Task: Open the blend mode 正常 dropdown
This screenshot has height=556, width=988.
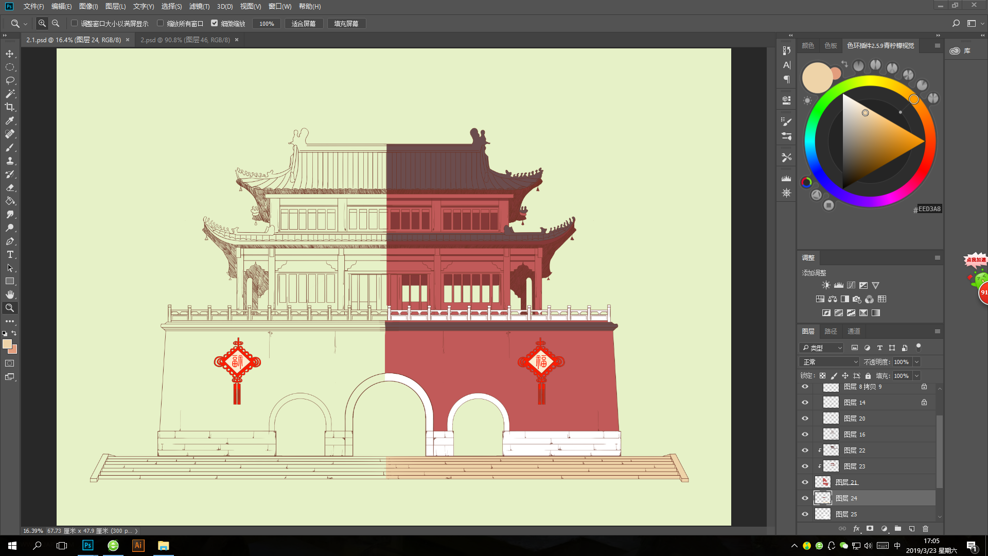Action: point(830,362)
